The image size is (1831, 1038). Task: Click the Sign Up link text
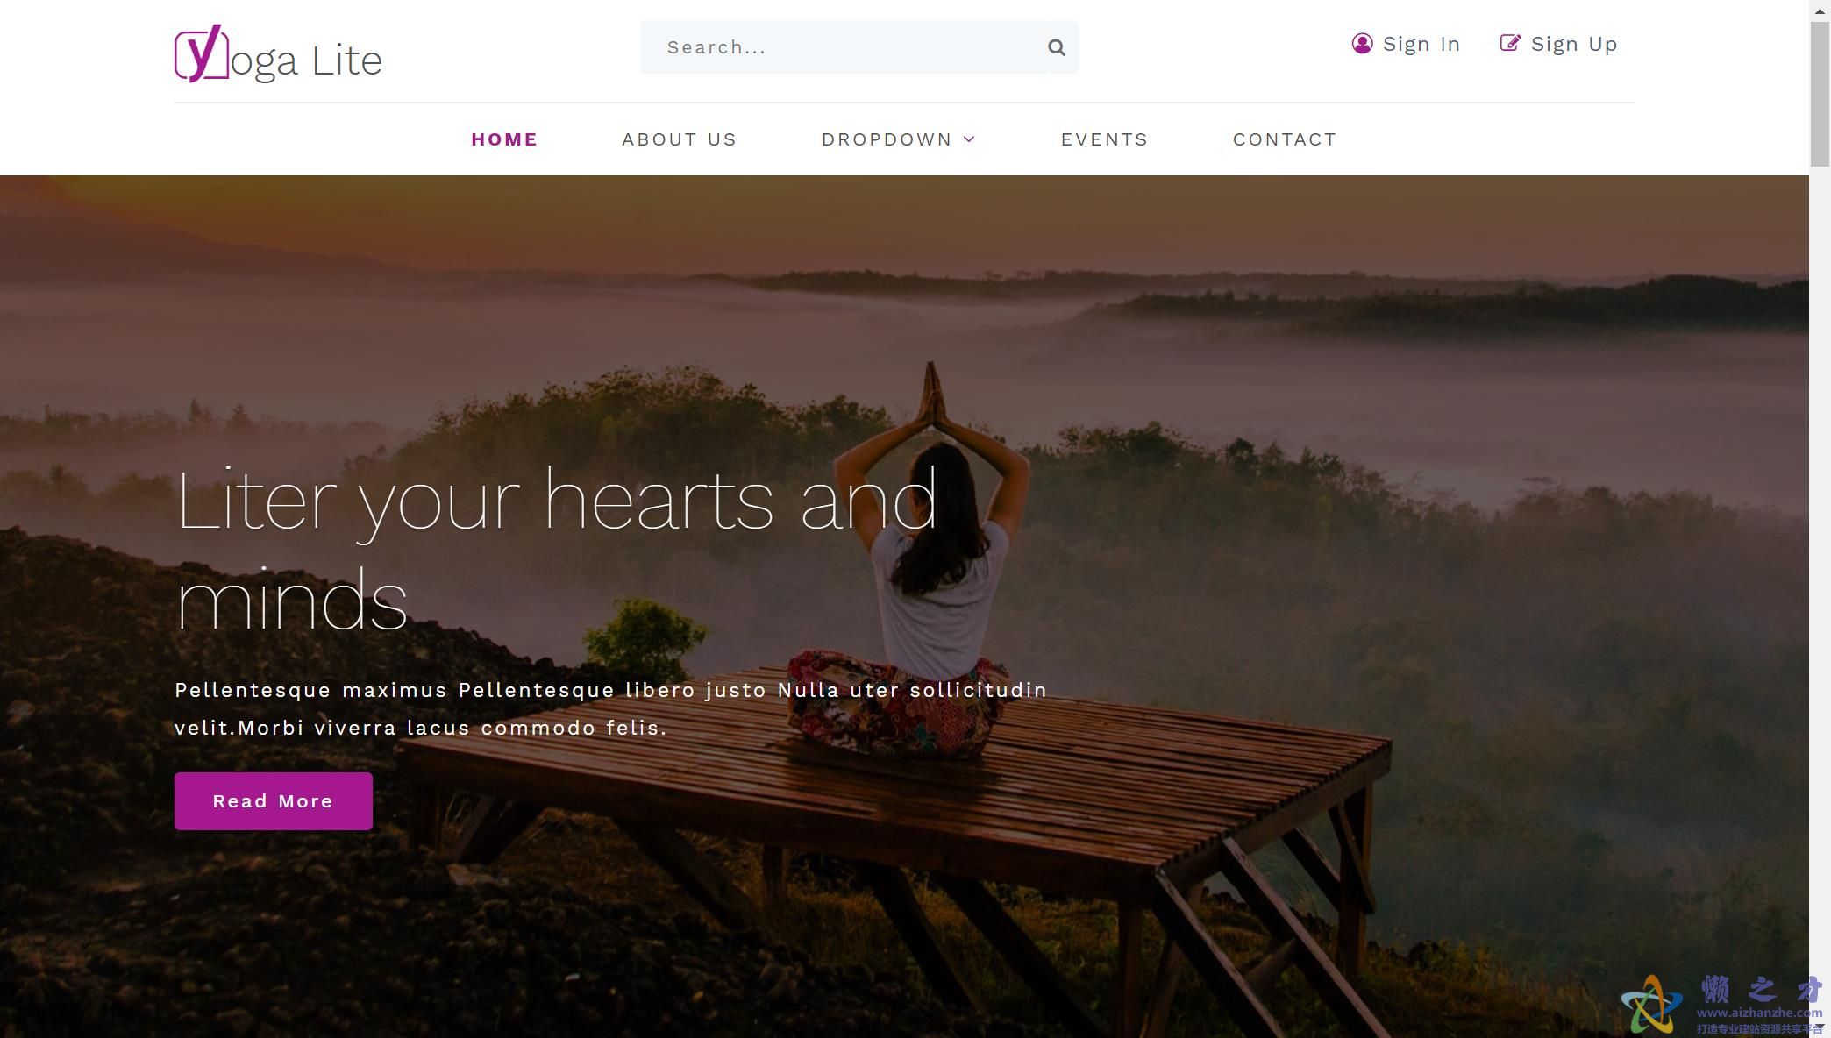pos(1574,44)
